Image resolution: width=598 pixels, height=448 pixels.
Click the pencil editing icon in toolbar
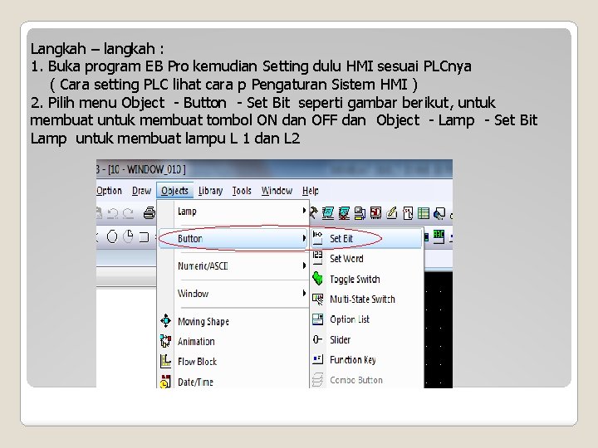point(392,212)
